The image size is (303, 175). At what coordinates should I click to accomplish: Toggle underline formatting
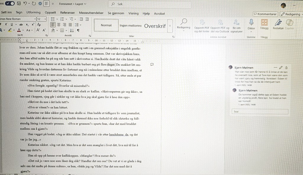(x=12, y=25)
